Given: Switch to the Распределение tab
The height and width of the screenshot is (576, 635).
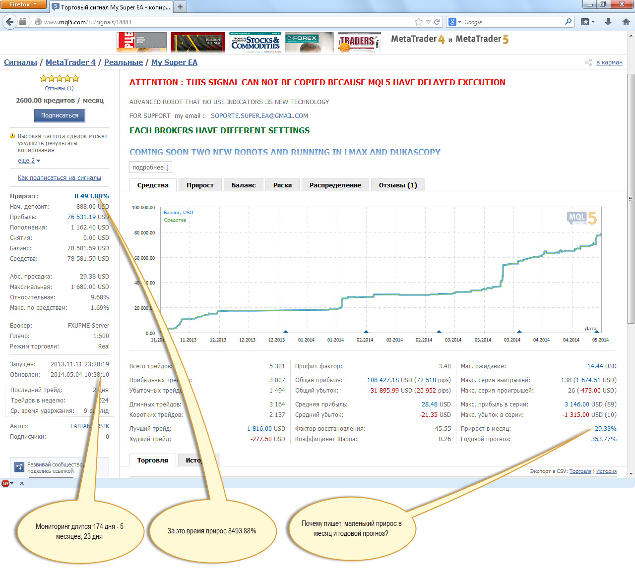Looking at the screenshot, I should point(335,185).
